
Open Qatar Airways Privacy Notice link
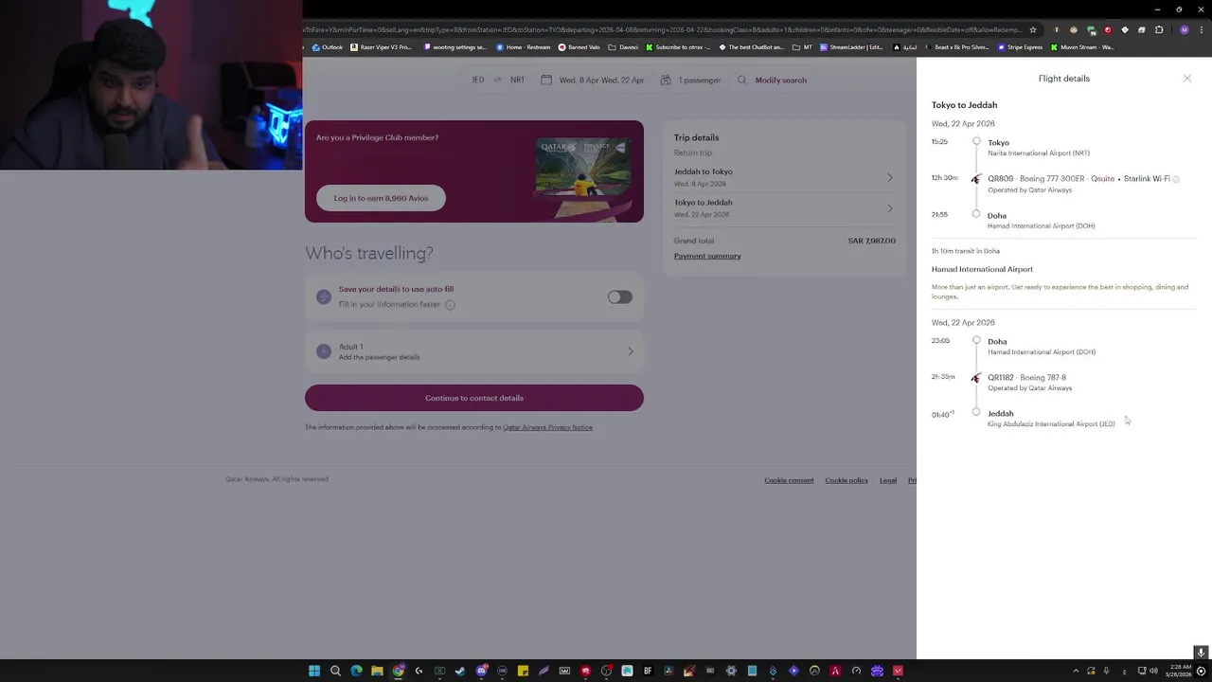coord(547,427)
